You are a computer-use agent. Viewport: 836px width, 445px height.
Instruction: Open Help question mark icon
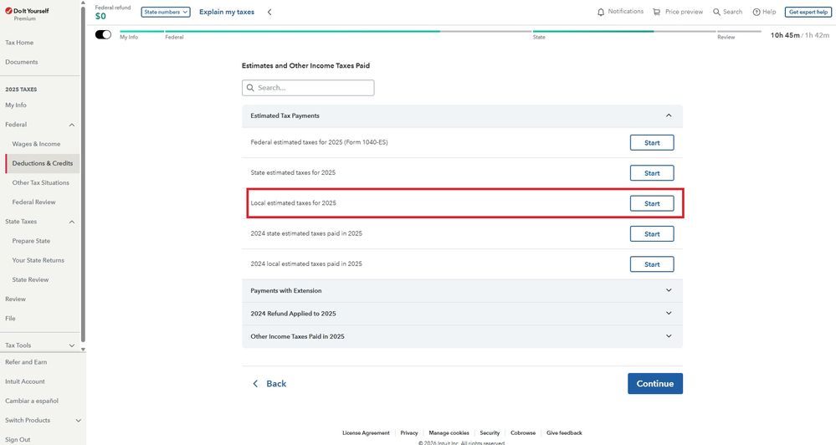(x=757, y=12)
